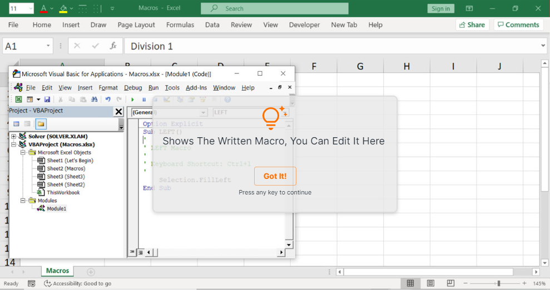
Task: Open the Developer ribbon tab
Action: click(x=304, y=25)
